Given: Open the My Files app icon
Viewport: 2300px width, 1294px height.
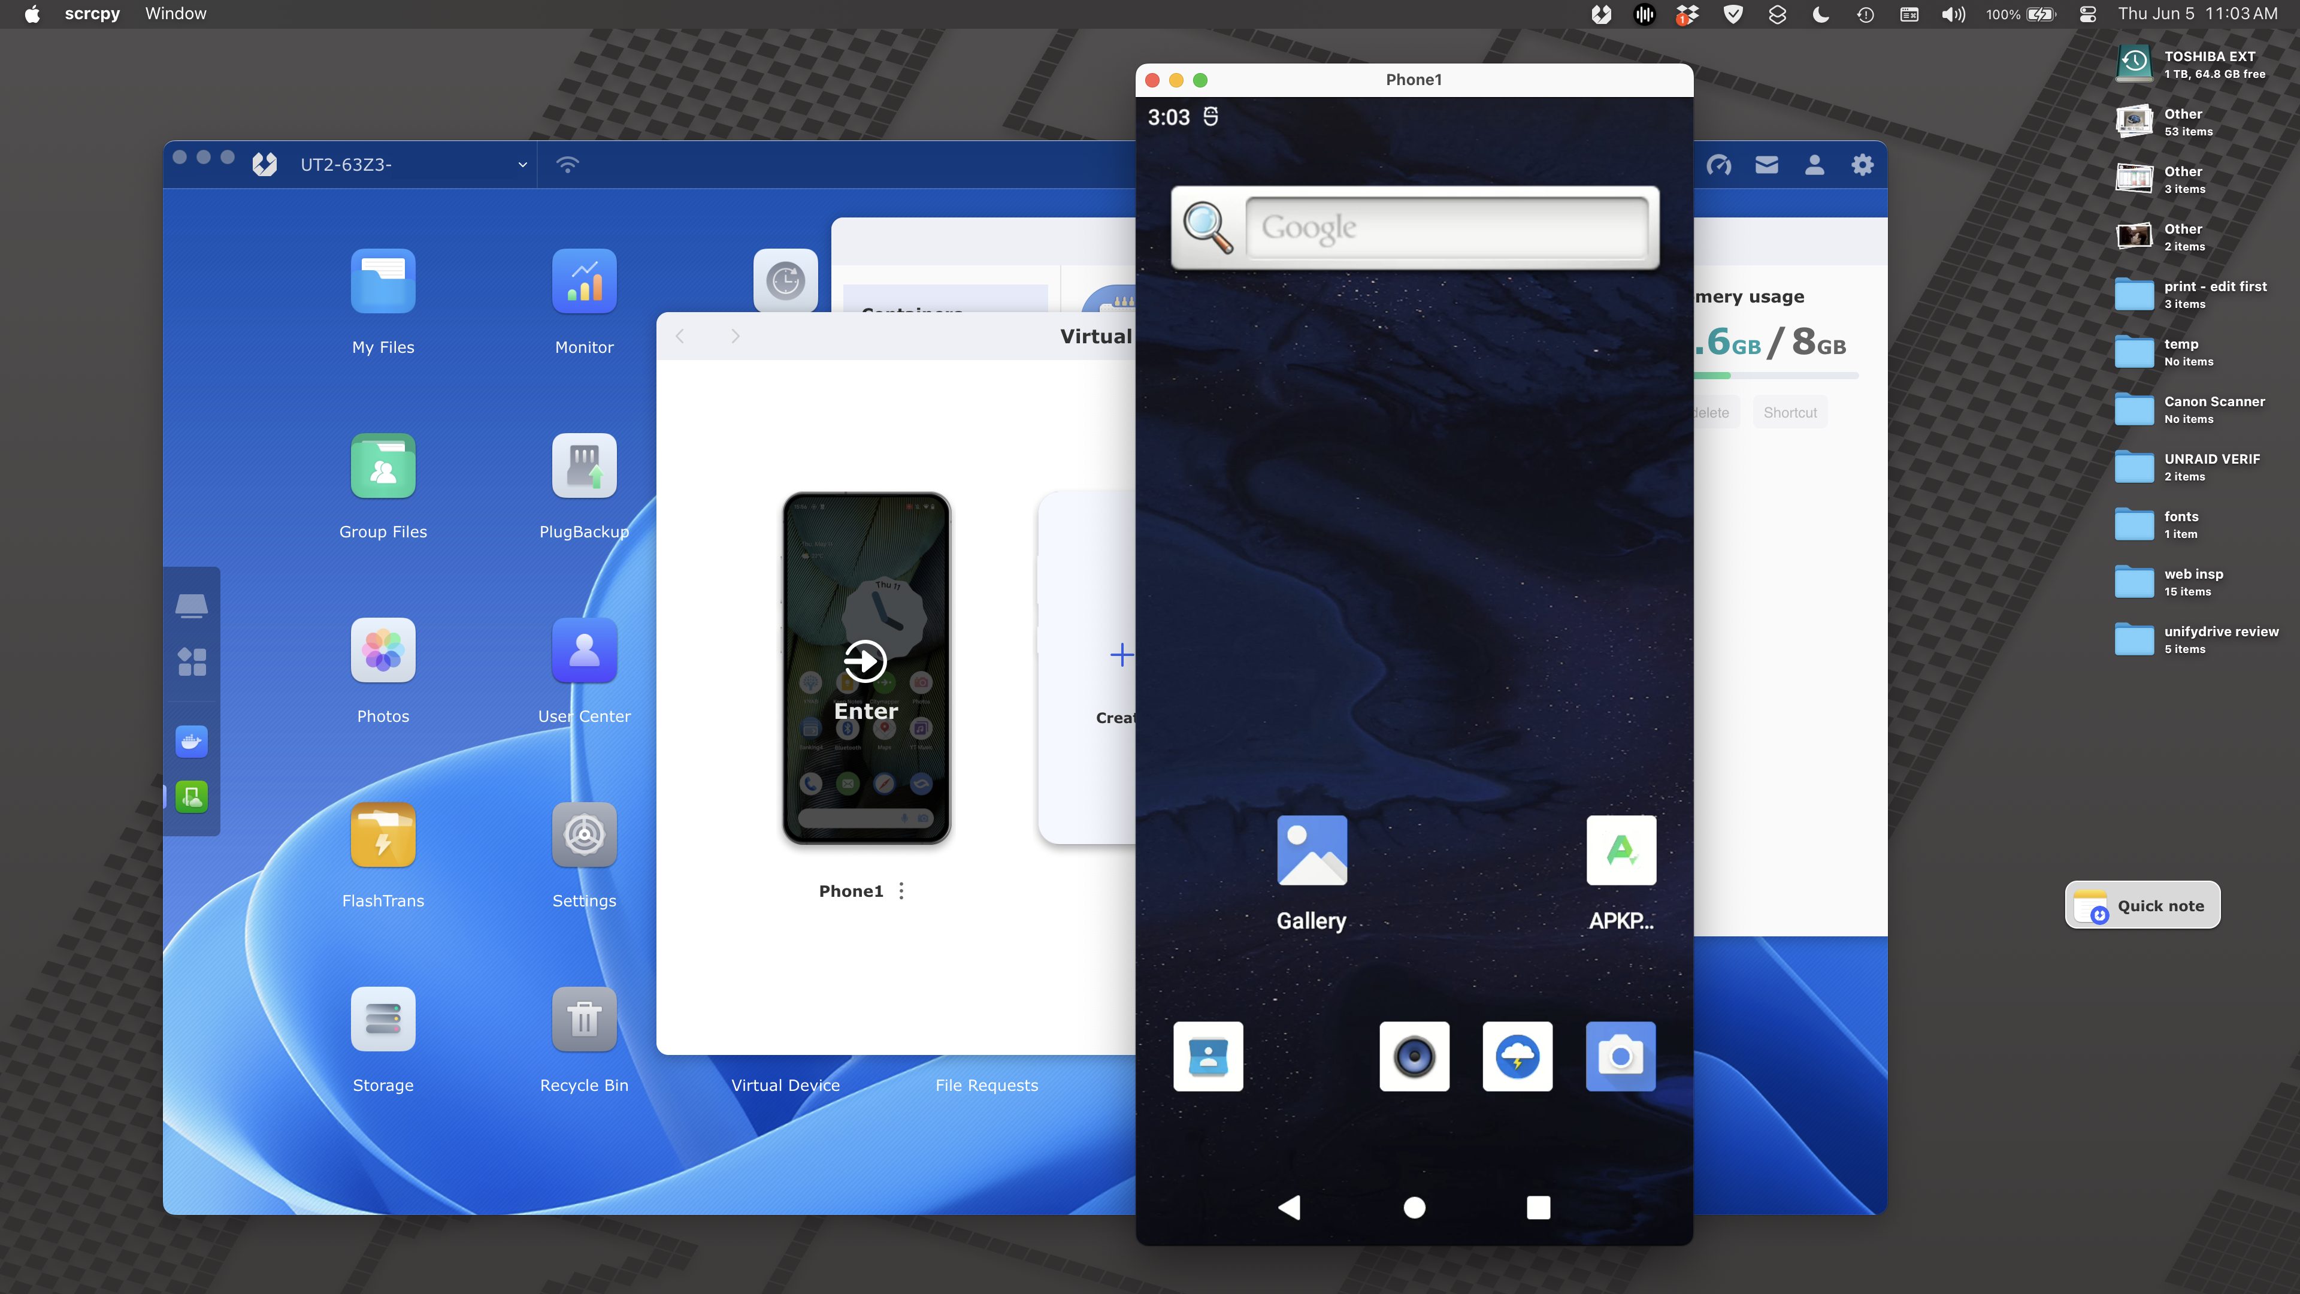Looking at the screenshot, I should 383,282.
